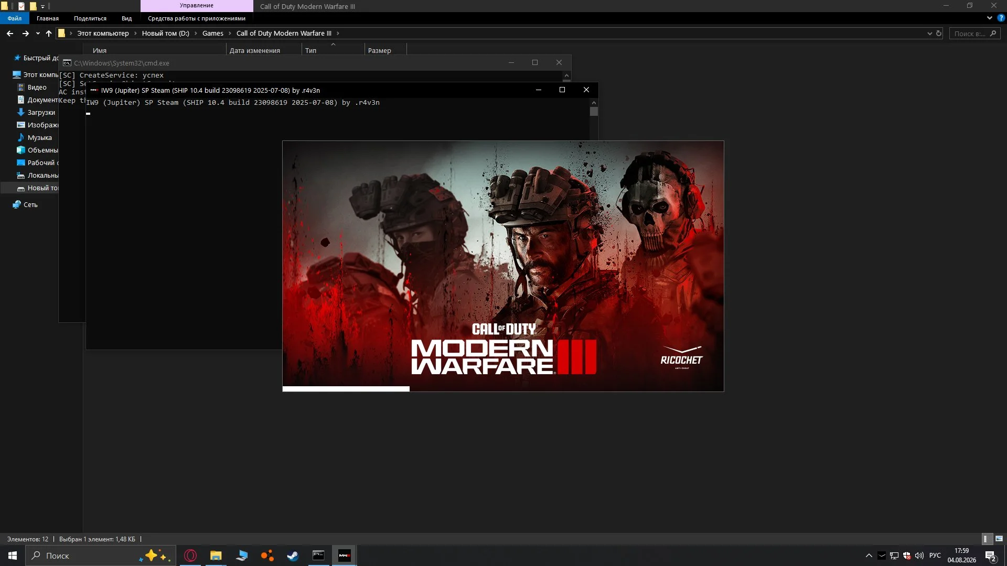
Task: Open Steam from the taskbar
Action: coord(293,556)
